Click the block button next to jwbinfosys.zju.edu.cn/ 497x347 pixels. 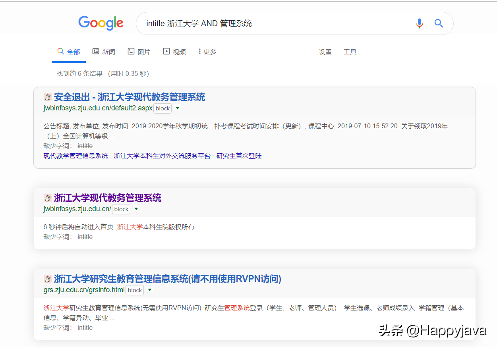(121, 209)
